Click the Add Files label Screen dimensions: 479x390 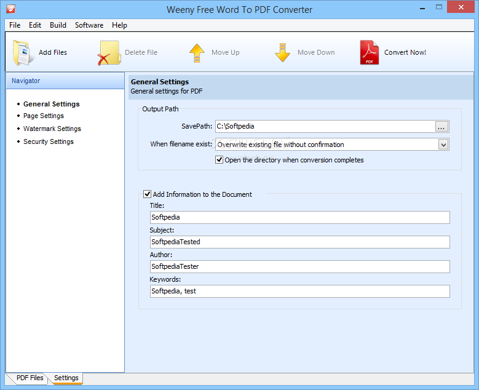[52, 52]
